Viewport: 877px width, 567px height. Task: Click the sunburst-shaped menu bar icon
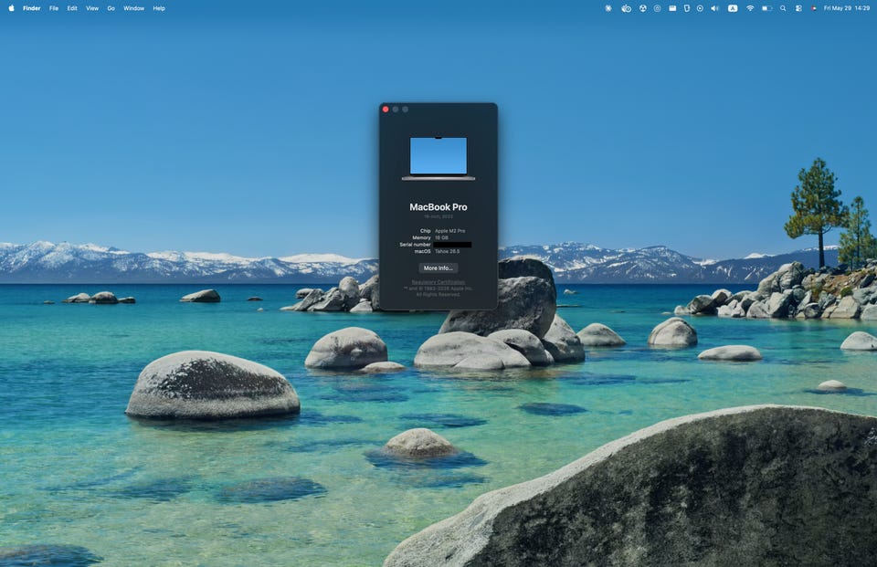(x=608, y=8)
